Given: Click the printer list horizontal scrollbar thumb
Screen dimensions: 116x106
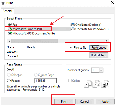Looking at the screenshot, I should (x=35, y=41).
